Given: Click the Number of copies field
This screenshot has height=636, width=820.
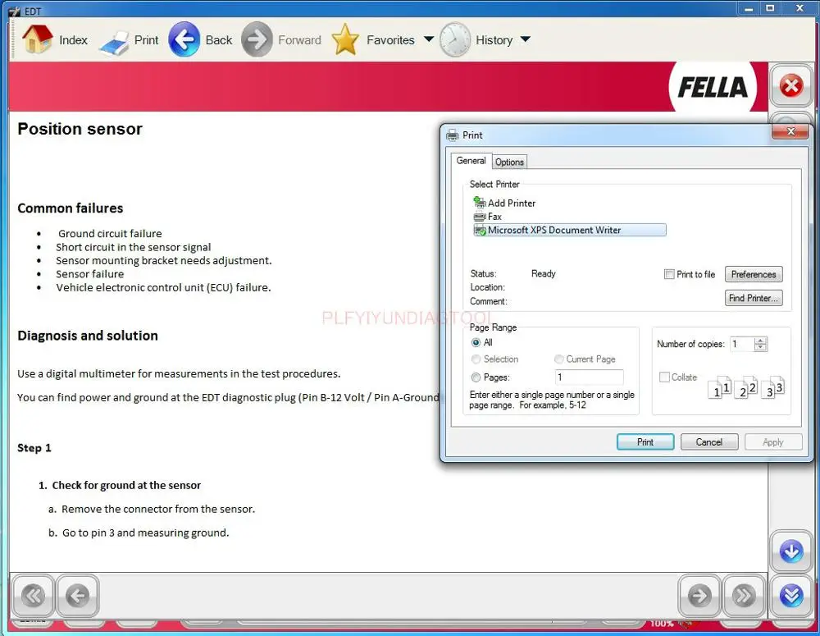Looking at the screenshot, I should (741, 344).
